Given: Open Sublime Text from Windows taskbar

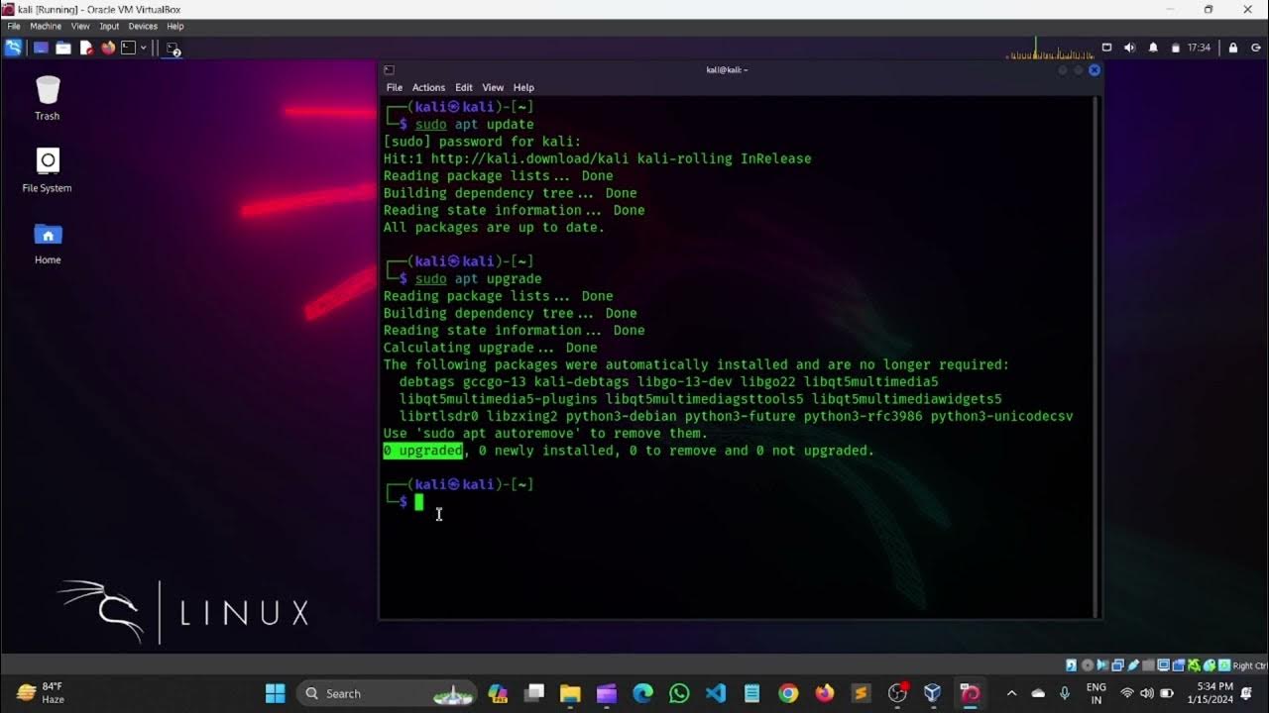Looking at the screenshot, I should click(x=861, y=693).
